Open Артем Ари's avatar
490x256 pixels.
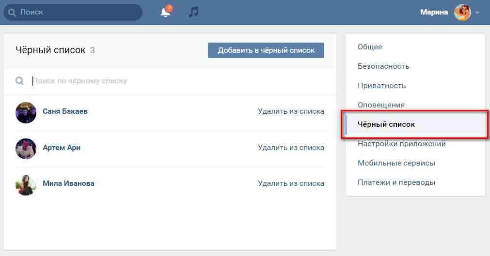click(x=26, y=149)
